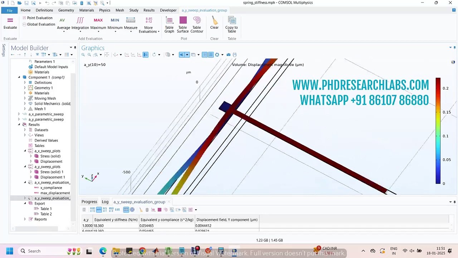Toggle the show grid button
Viewport: 458px width, 258px height.
click(x=205, y=55)
